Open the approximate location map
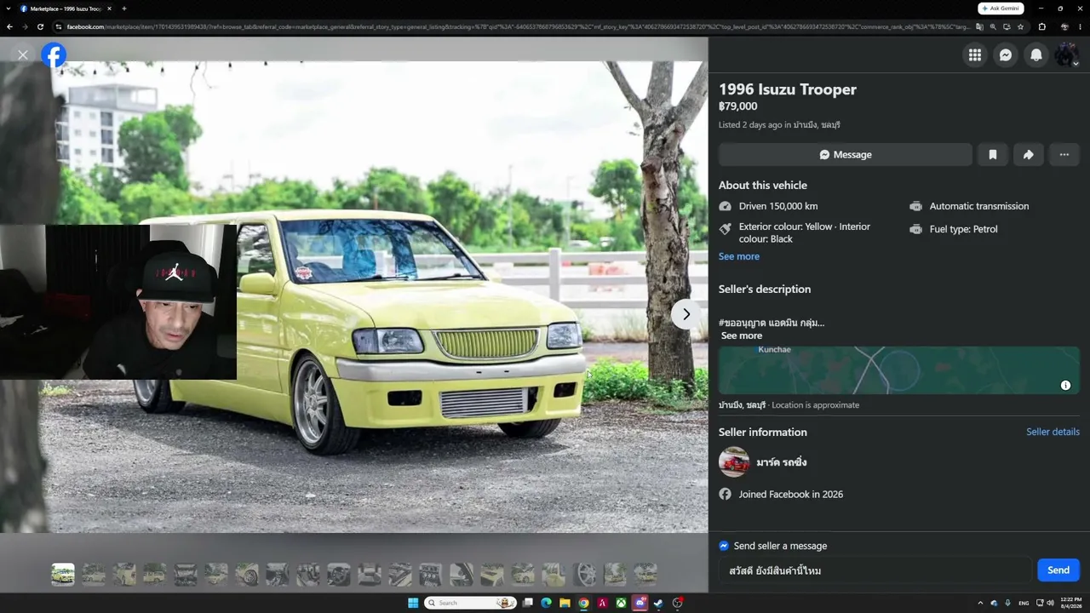The height and width of the screenshot is (613, 1090). click(899, 370)
